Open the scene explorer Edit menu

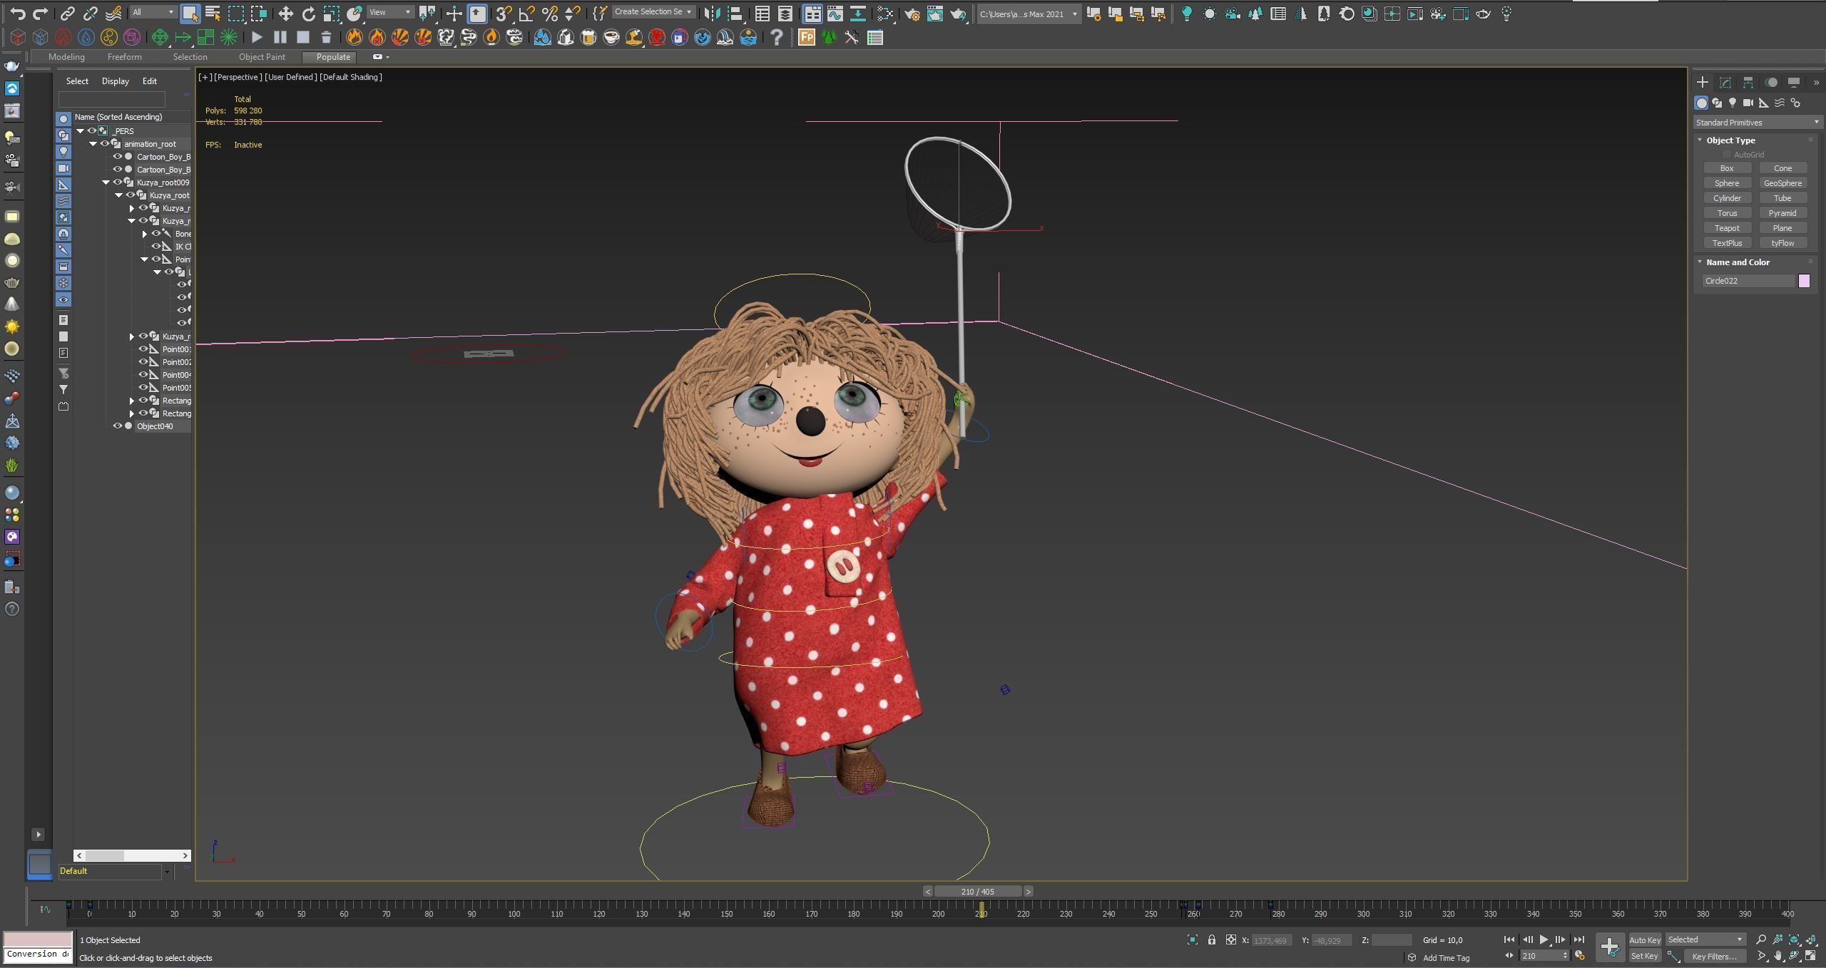coord(149,81)
